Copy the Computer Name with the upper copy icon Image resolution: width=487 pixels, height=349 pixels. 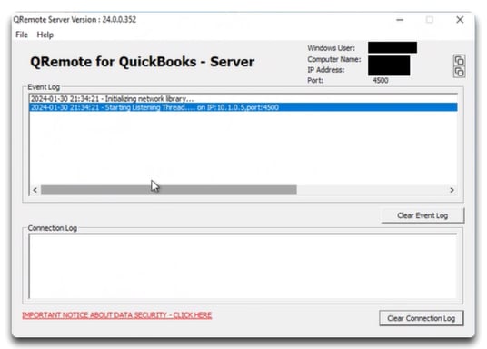pos(459,60)
